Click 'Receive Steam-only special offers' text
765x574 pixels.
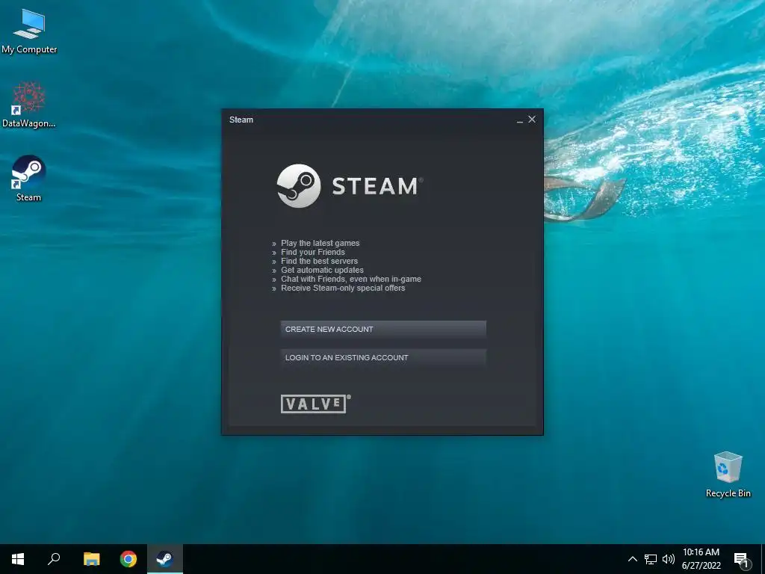[343, 288]
